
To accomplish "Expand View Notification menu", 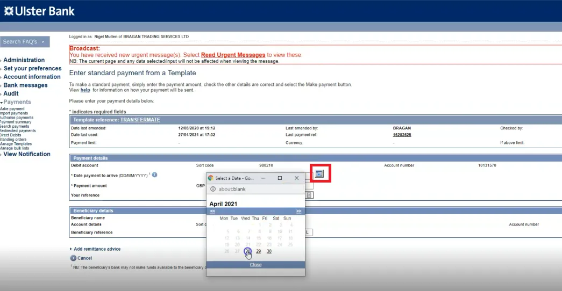I will (x=27, y=154).
